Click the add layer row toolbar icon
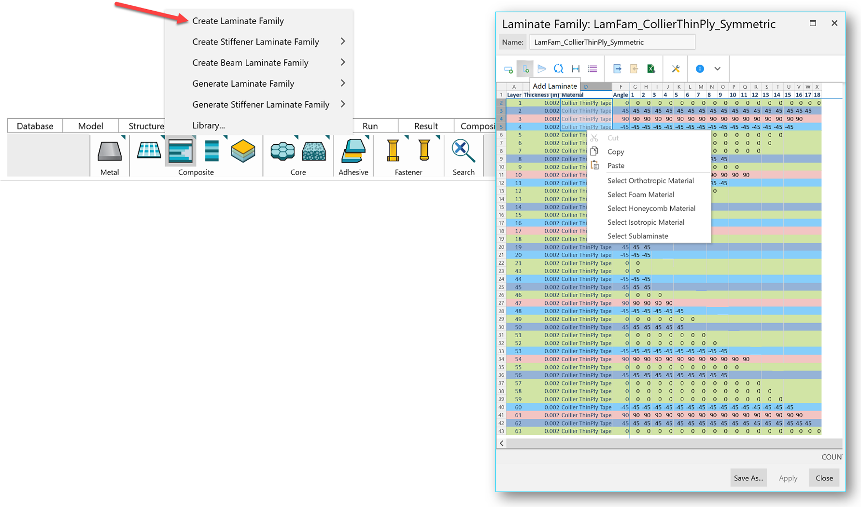The image size is (861, 507). click(508, 69)
